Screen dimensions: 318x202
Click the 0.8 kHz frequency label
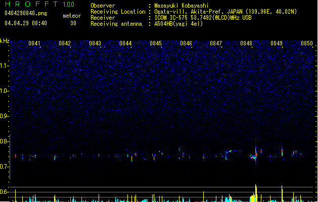pyautogui.click(x=5, y=141)
